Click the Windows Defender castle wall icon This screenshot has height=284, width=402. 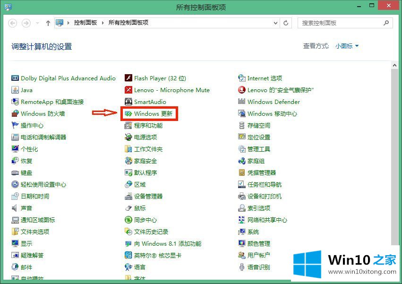(x=241, y=102)
